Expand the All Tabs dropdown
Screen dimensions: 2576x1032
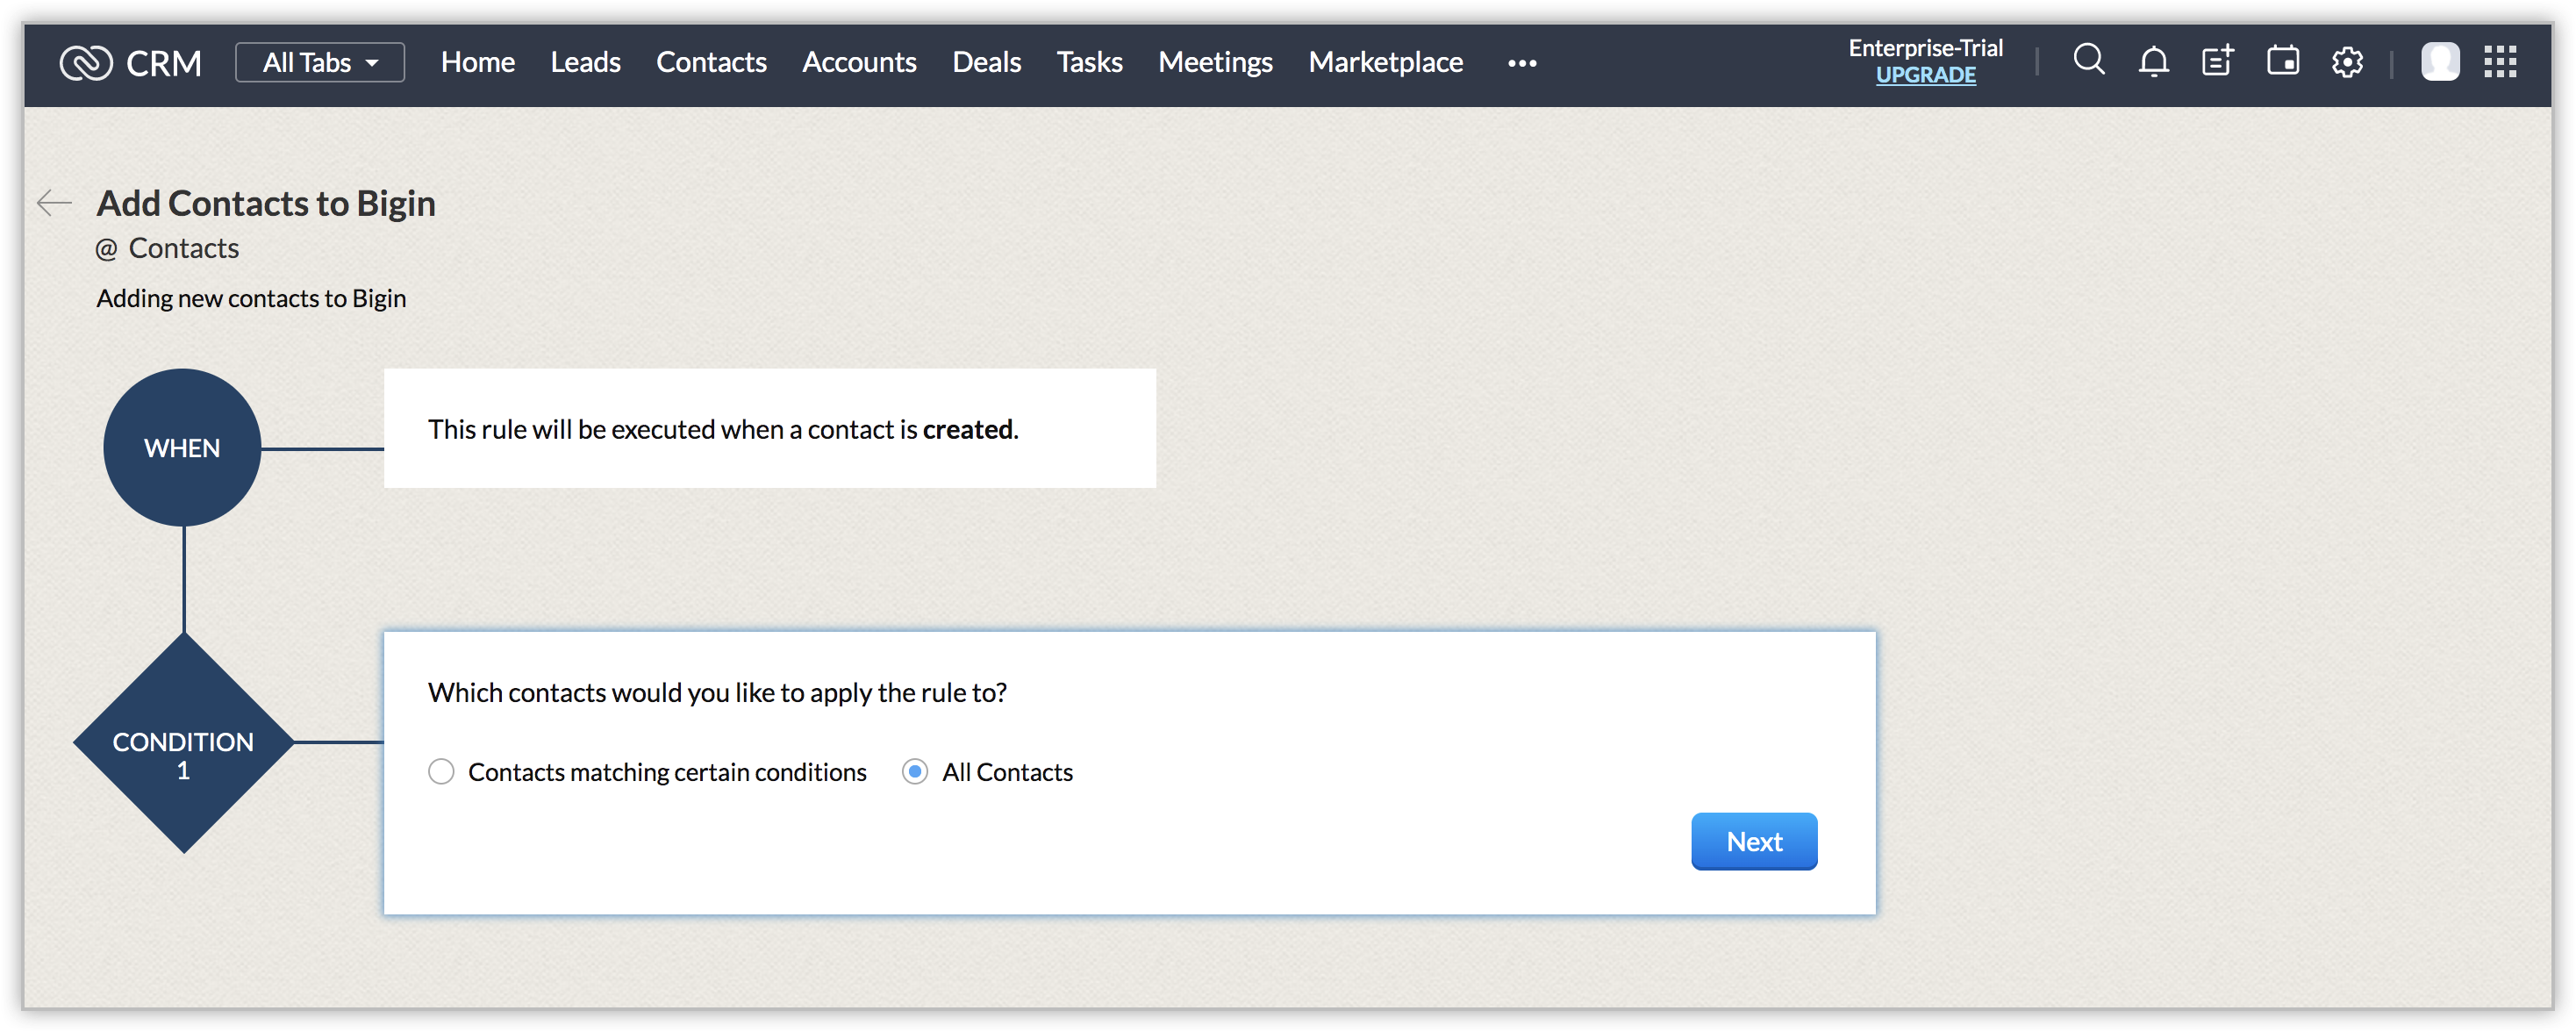pyautogui.click(x=320, y=63)
